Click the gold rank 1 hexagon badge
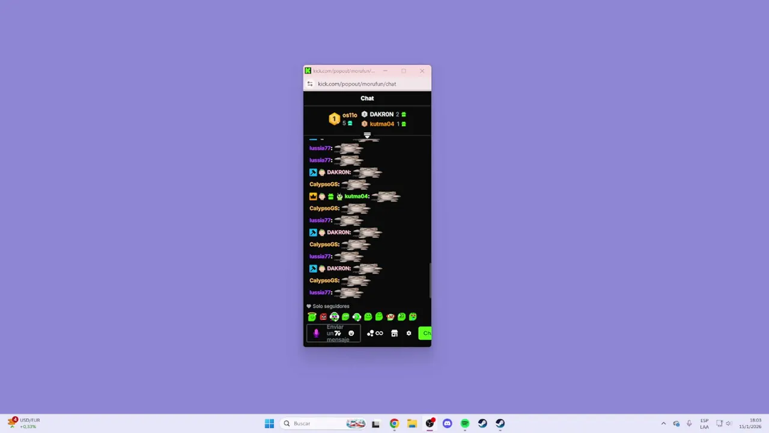 pos(334,119)
